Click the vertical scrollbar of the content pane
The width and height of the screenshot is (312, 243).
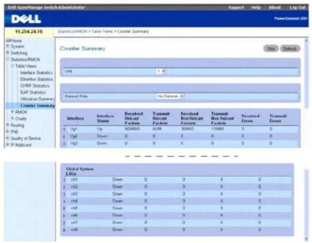[x=306, y=73]
